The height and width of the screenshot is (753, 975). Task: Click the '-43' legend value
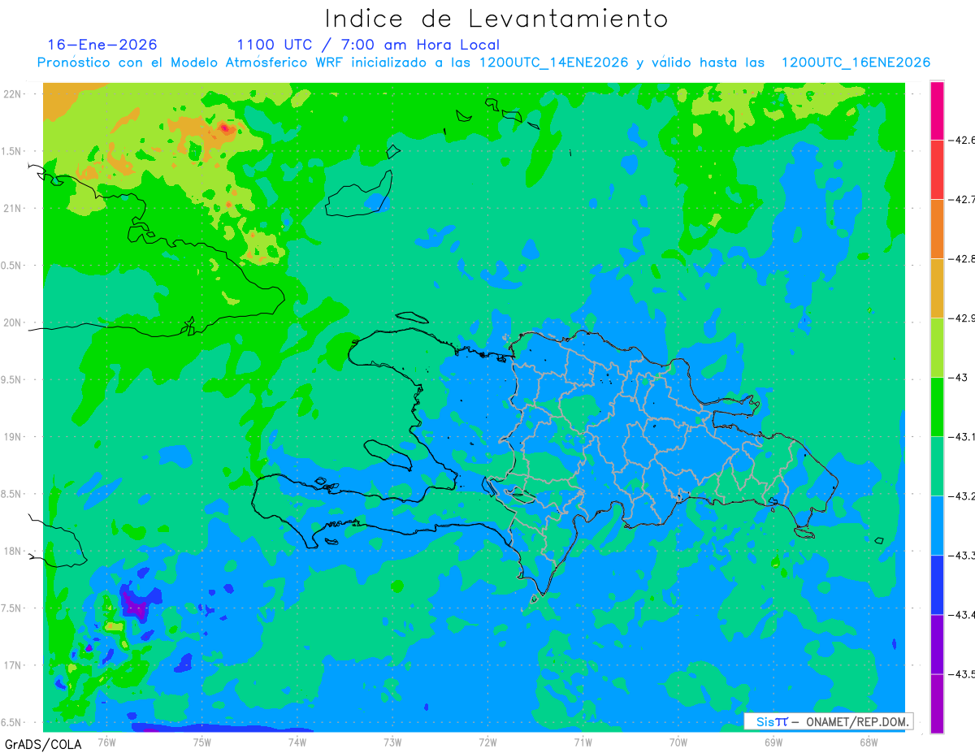click(x=960, y=377)
